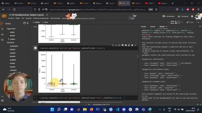Image resolution: width=202 pixels, height=113 pixels.
Task: Open the table of contents icon
Action: pos(2,24)
